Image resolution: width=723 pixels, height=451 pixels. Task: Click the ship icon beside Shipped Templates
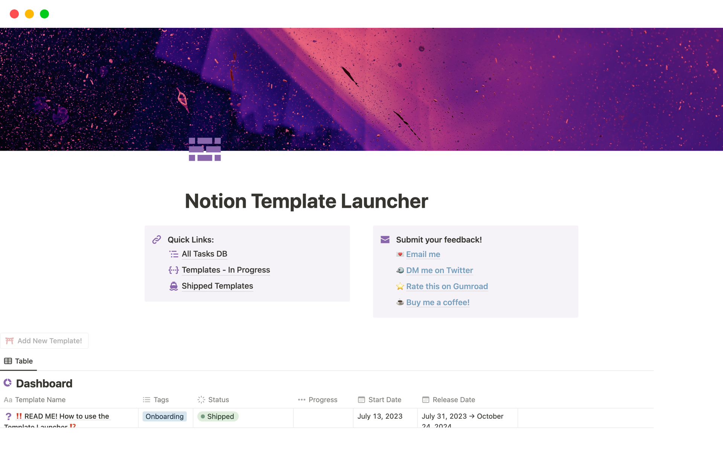[174, 286]
